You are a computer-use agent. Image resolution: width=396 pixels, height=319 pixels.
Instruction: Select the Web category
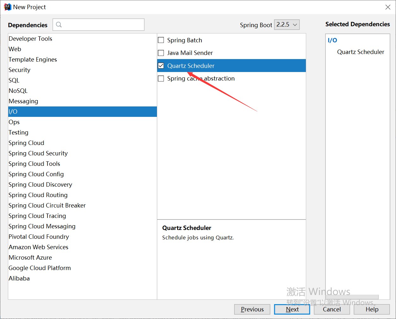click(15, 49)
